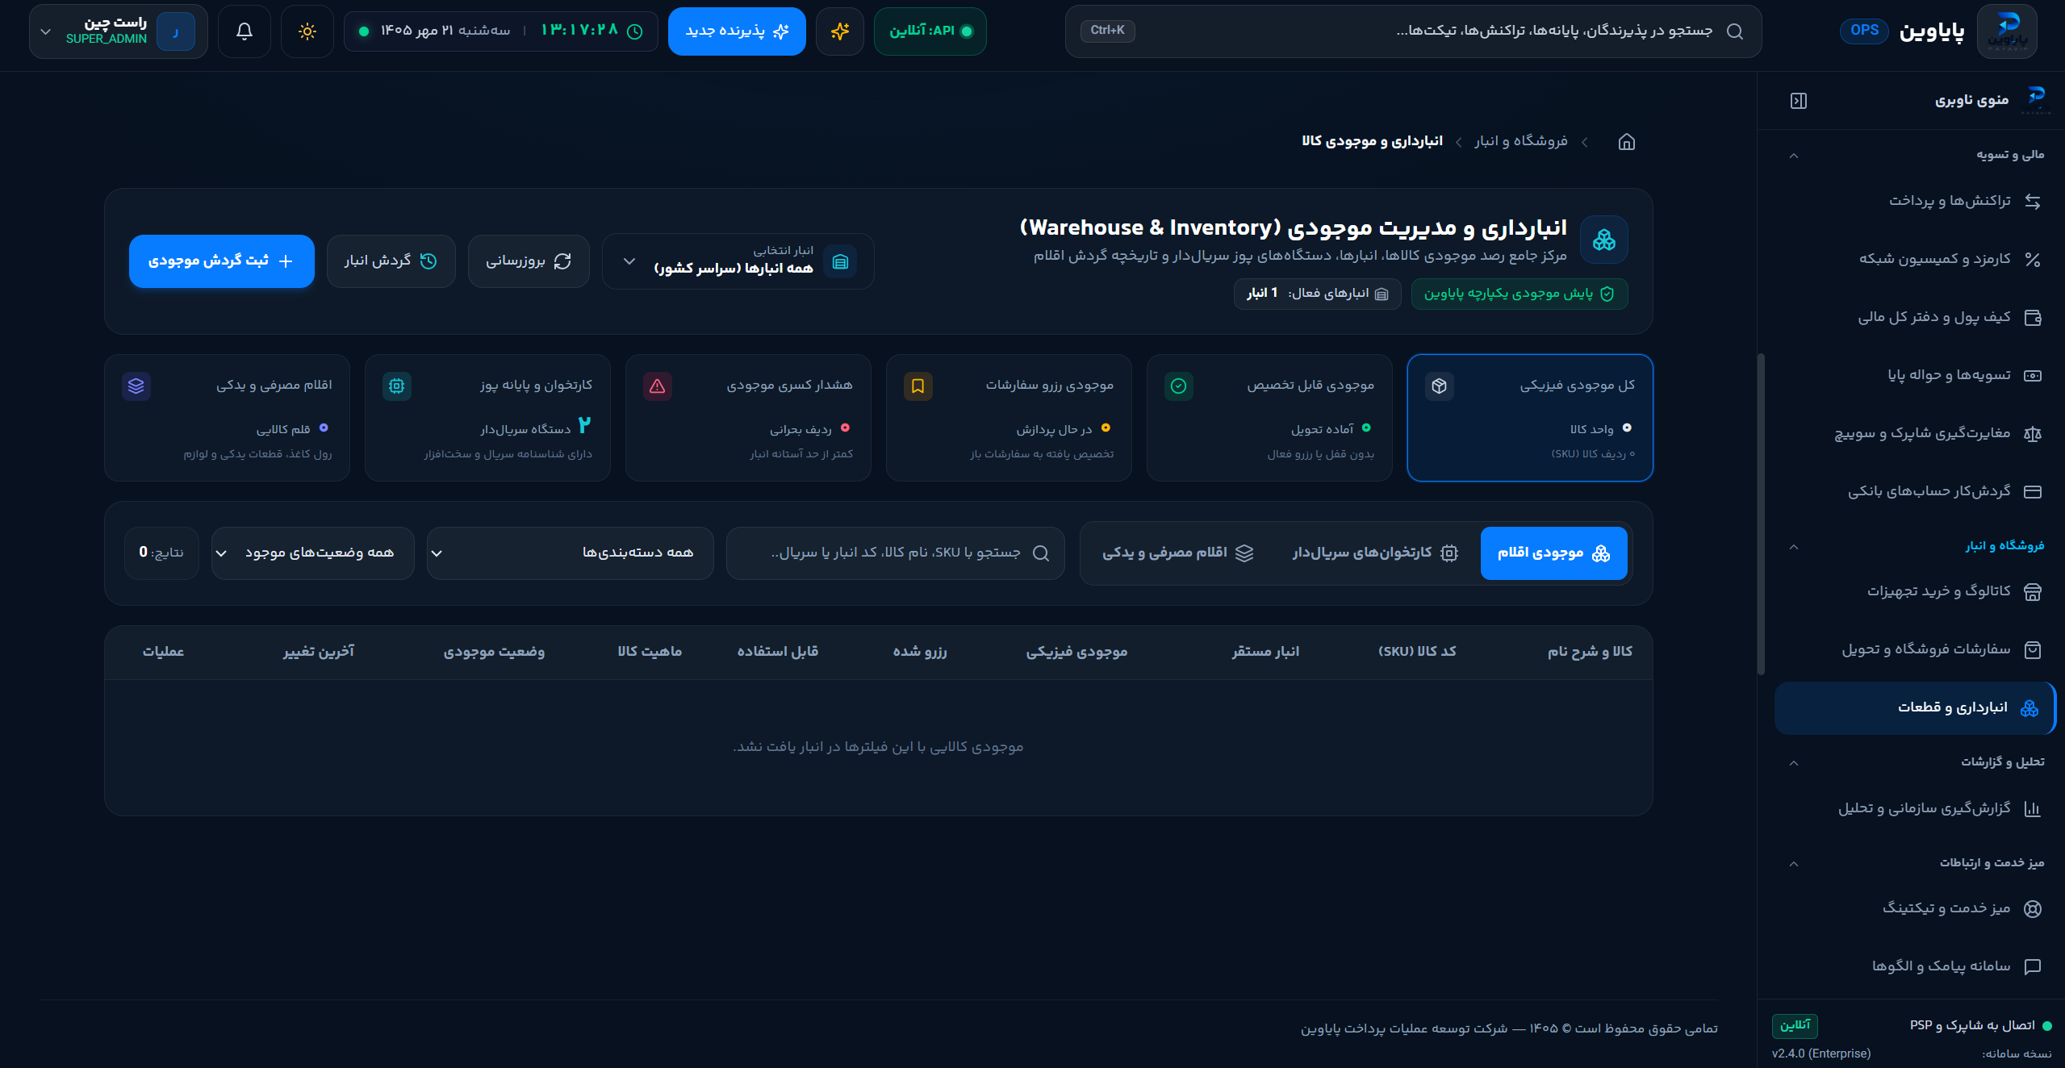Open تراکنش‌ها و پرداخت from sidebar

click(1914, 201)
